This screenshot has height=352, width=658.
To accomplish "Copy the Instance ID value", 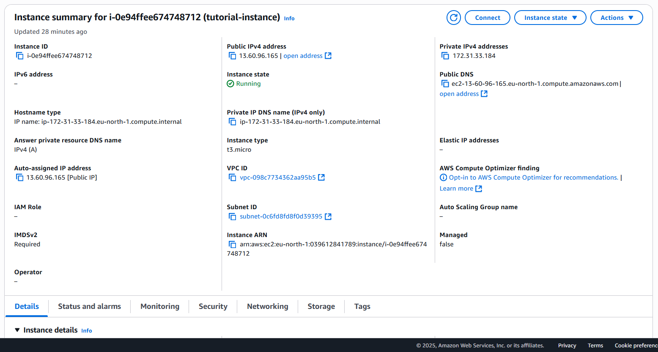I will pyautogui.click(x=19, y=56).
